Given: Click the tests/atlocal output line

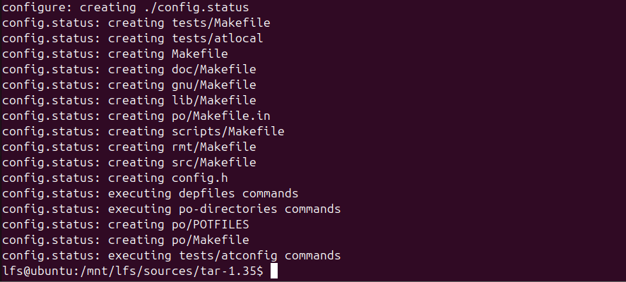Looking at the screenshot, I should [217, 38].
